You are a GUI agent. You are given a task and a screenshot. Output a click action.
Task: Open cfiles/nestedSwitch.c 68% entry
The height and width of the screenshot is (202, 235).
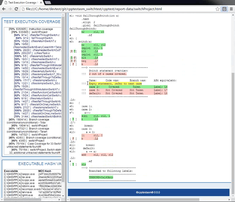coord(35,62)
